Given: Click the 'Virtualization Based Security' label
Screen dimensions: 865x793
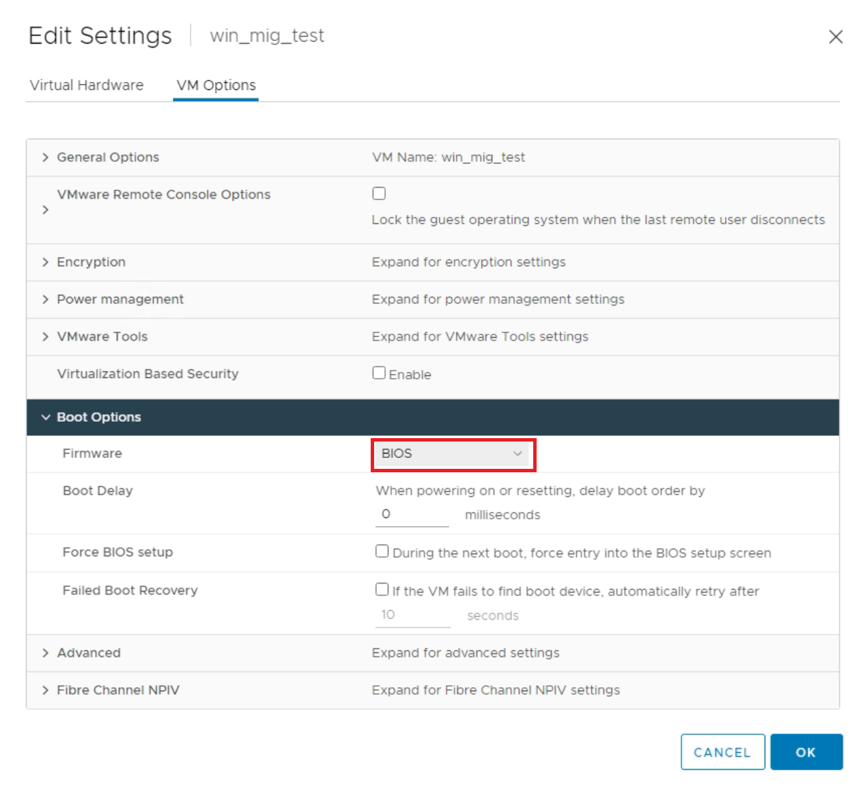Looking at the screenshot, I should pos(148,374).
